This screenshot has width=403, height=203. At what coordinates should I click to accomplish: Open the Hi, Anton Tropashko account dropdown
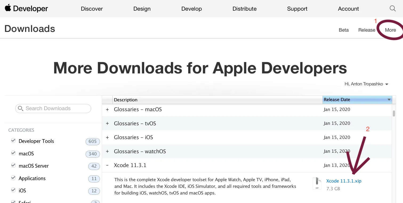pyautogui.click(x=366, y=84)
